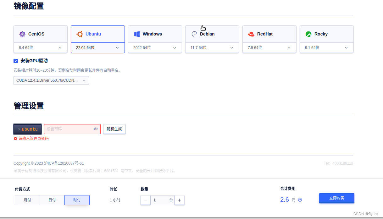Expand the Windows 2022 64位 version dropdown
The height and width of the screenshot is (219, 383).
click(155, 47)
